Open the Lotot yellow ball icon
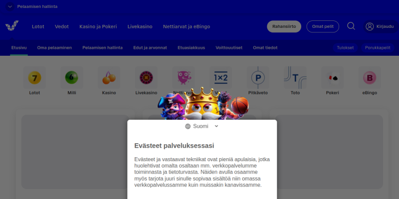Image resolution: width=399 pixels, height=199 pixels. (x=34, y=78)
